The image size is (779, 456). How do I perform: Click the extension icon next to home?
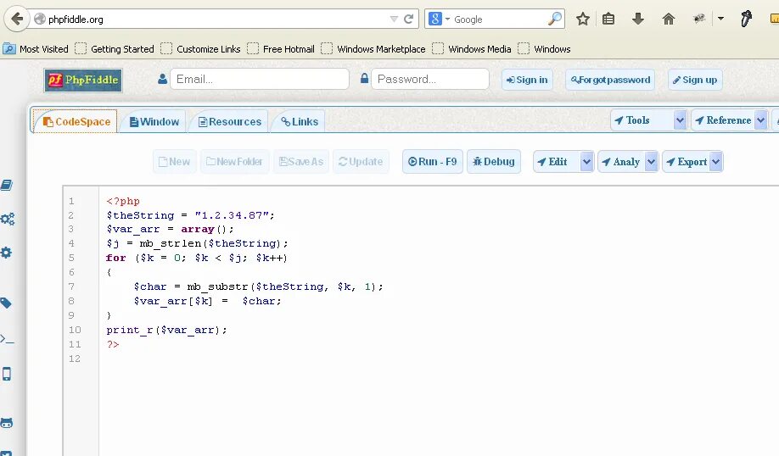point(699,19)
